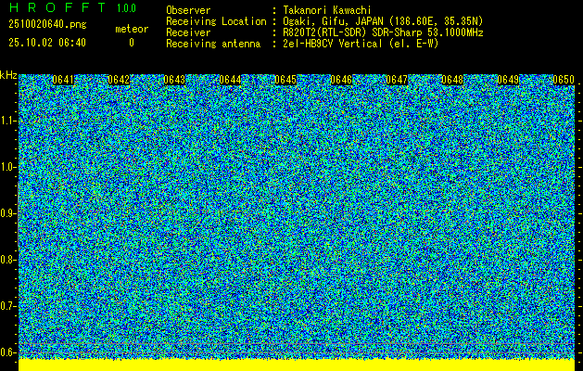Click the file name 2510020640.png
This screenshot has height=371, width=583.
click(x=47, y=24)
